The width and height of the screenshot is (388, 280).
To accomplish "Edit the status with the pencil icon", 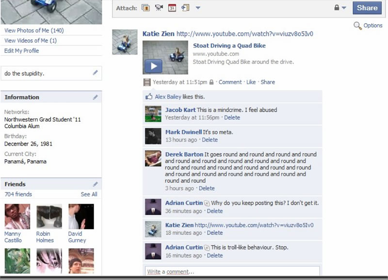I will click(x=95, y=73).
